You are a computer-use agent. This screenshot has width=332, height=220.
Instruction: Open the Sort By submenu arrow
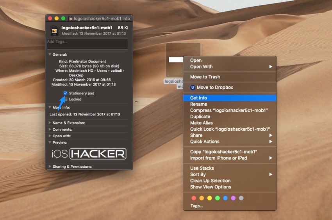click(x=271, y=174)
